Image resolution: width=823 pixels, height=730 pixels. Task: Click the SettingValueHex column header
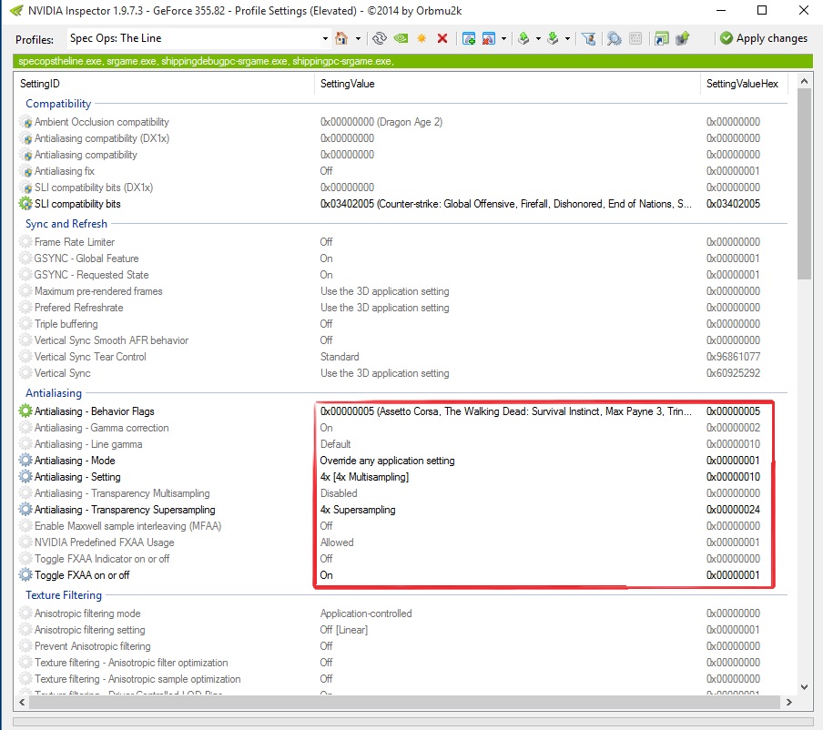point(745,84)
